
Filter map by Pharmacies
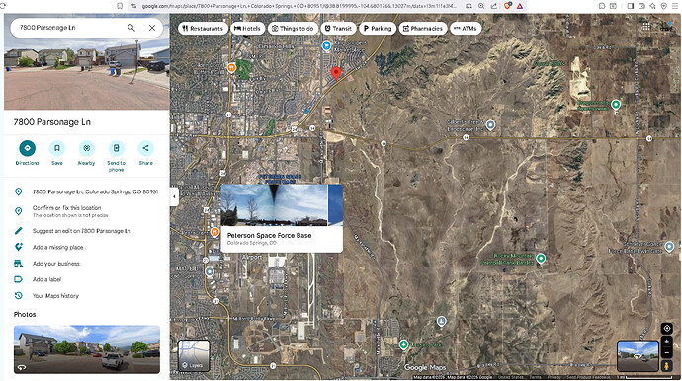tap(423, 29)
